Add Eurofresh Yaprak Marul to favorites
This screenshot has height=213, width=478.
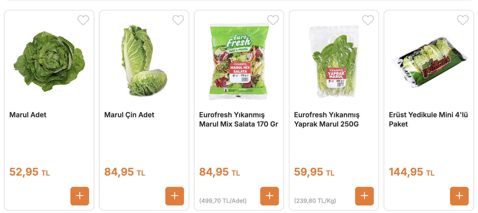[x=368, y=20]
